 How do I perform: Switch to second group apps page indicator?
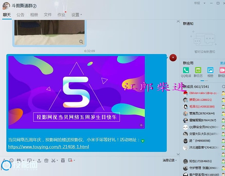pos(206,81)
